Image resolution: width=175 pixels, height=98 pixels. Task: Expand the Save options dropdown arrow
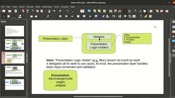pyautogui.click(x=19, y=11)
